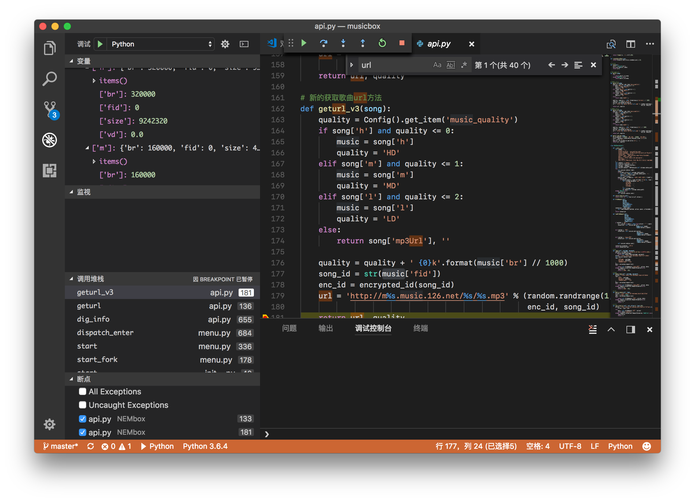Stop debugging with the red square

point(401,43)
